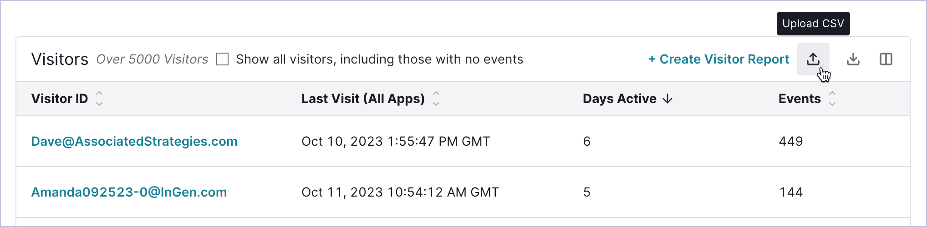
Task: Open Dave@AssociatedStrategies.com visitor details
Action: pyautogui.click(x=134, y=141)
